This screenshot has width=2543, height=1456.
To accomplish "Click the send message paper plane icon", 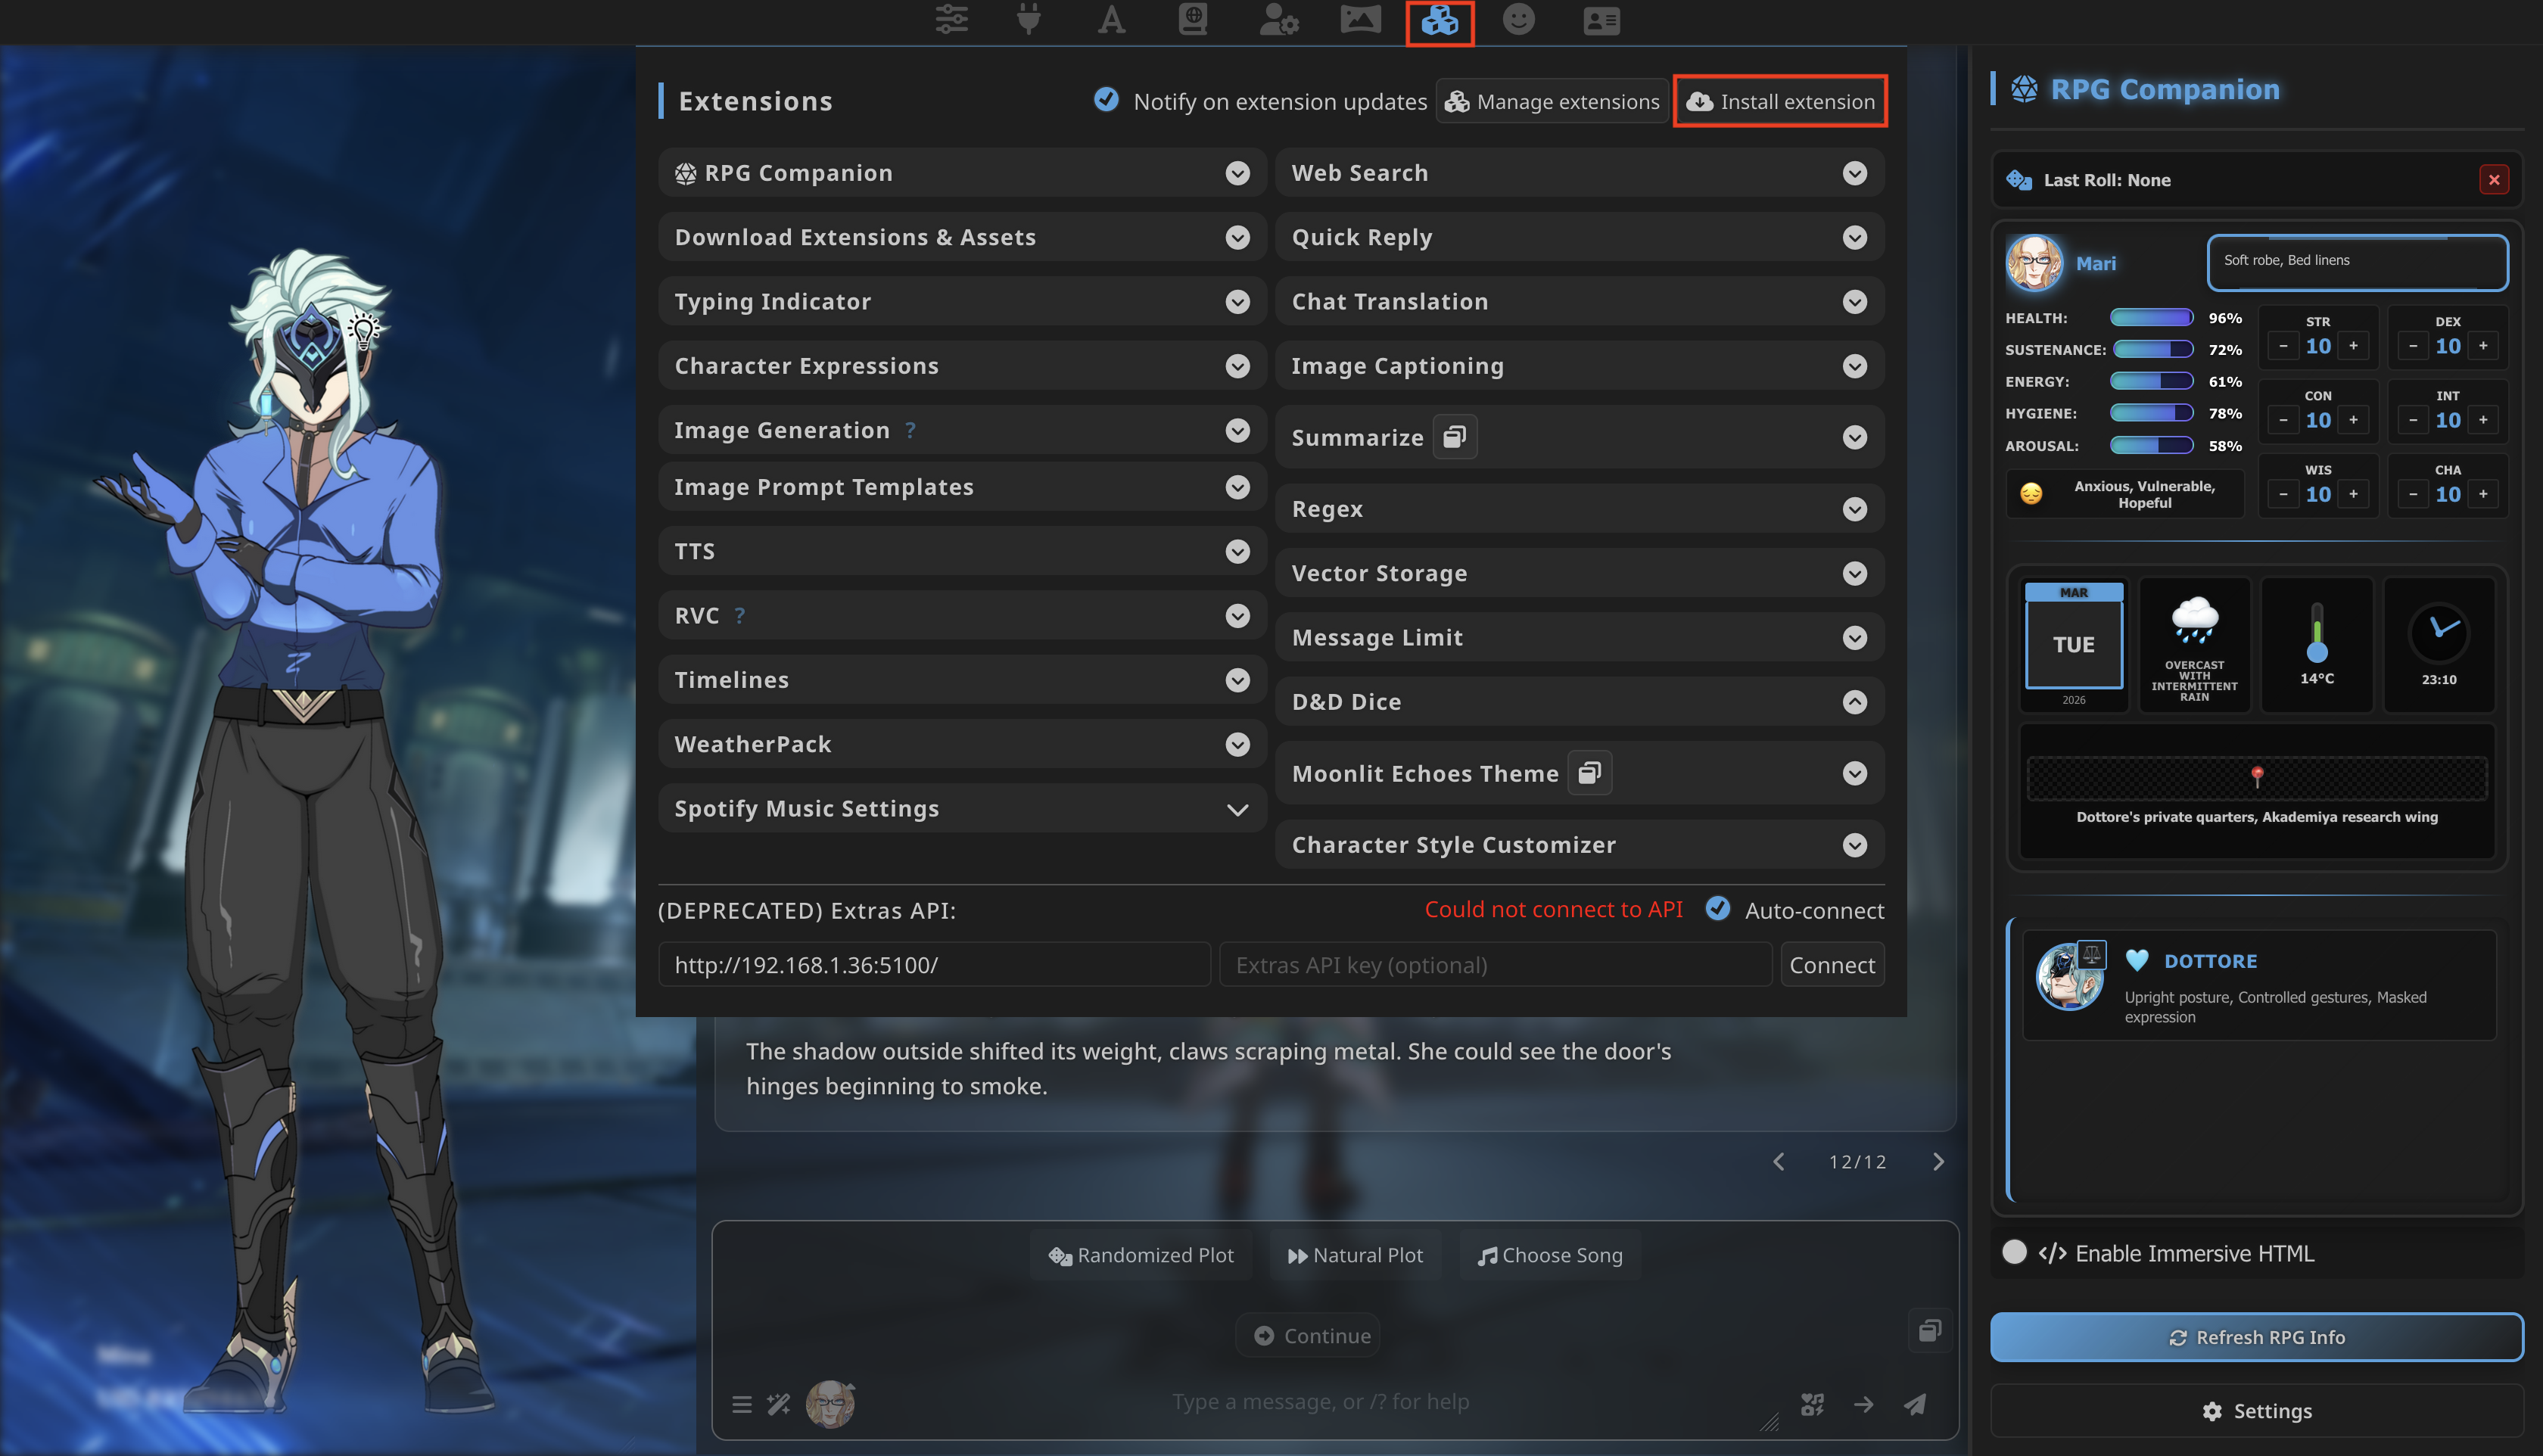I will (1914, 1404).
